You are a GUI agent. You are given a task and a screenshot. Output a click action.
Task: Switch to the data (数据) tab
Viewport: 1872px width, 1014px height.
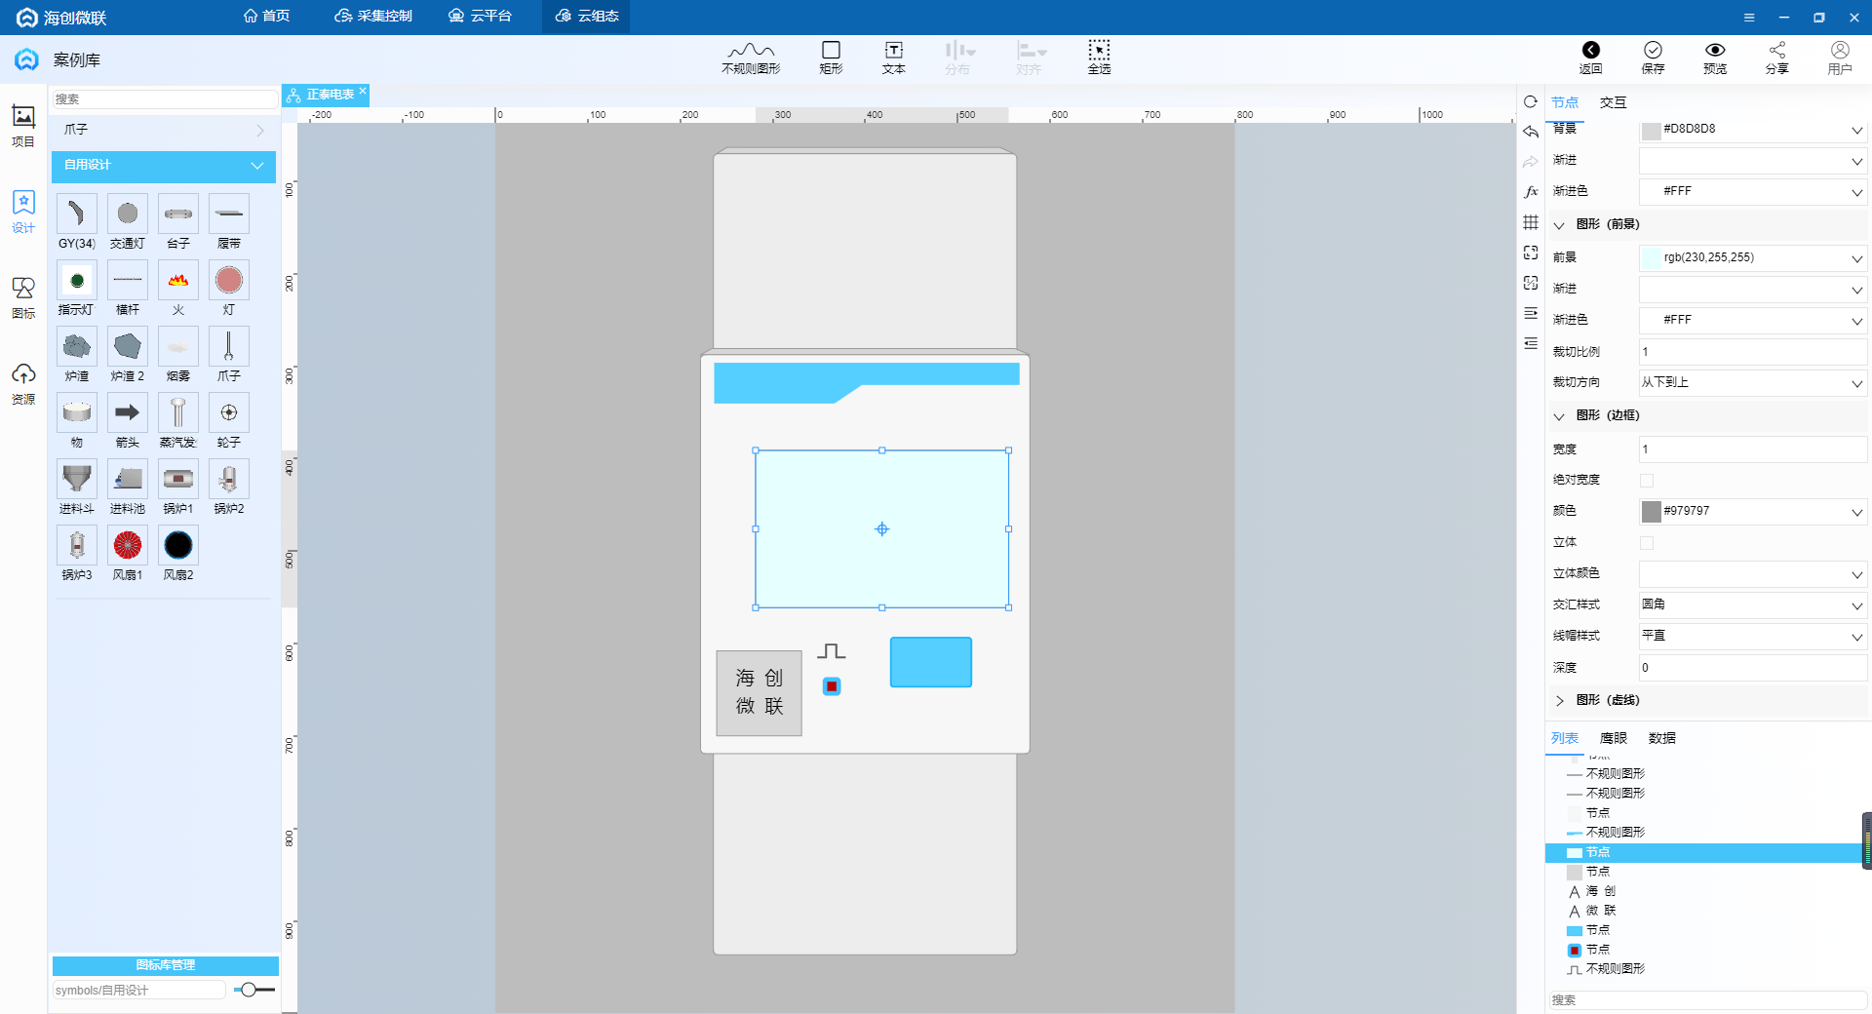coord(1661,738)
